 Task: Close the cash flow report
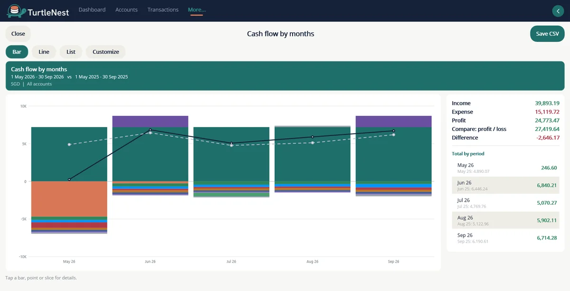[18, 34]
